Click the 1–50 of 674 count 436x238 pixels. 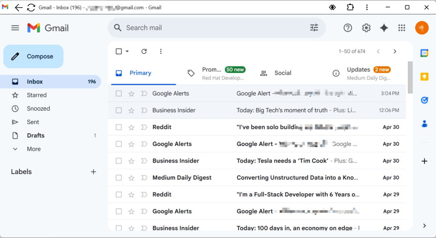352,51
